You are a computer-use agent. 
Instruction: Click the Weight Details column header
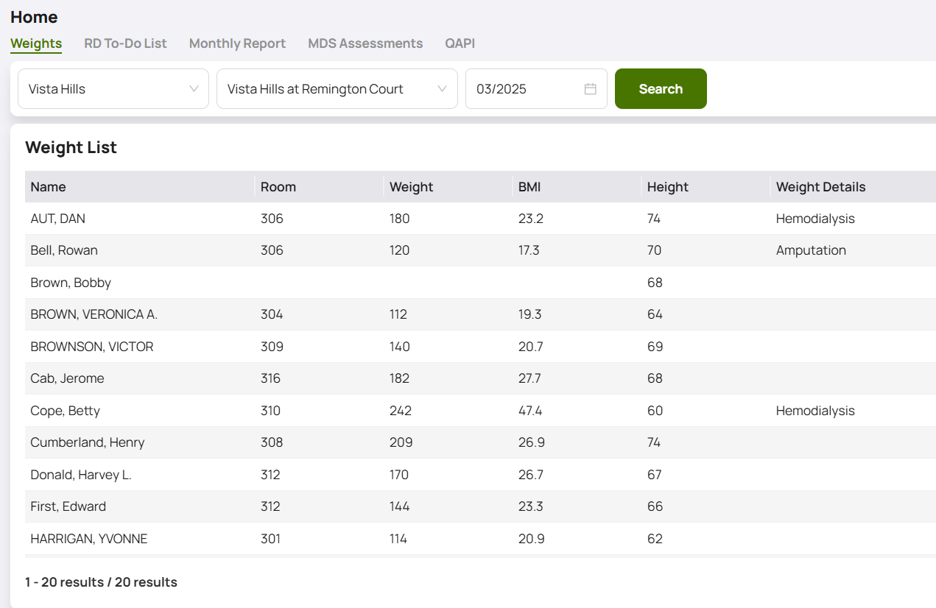[x=820, y=187]
